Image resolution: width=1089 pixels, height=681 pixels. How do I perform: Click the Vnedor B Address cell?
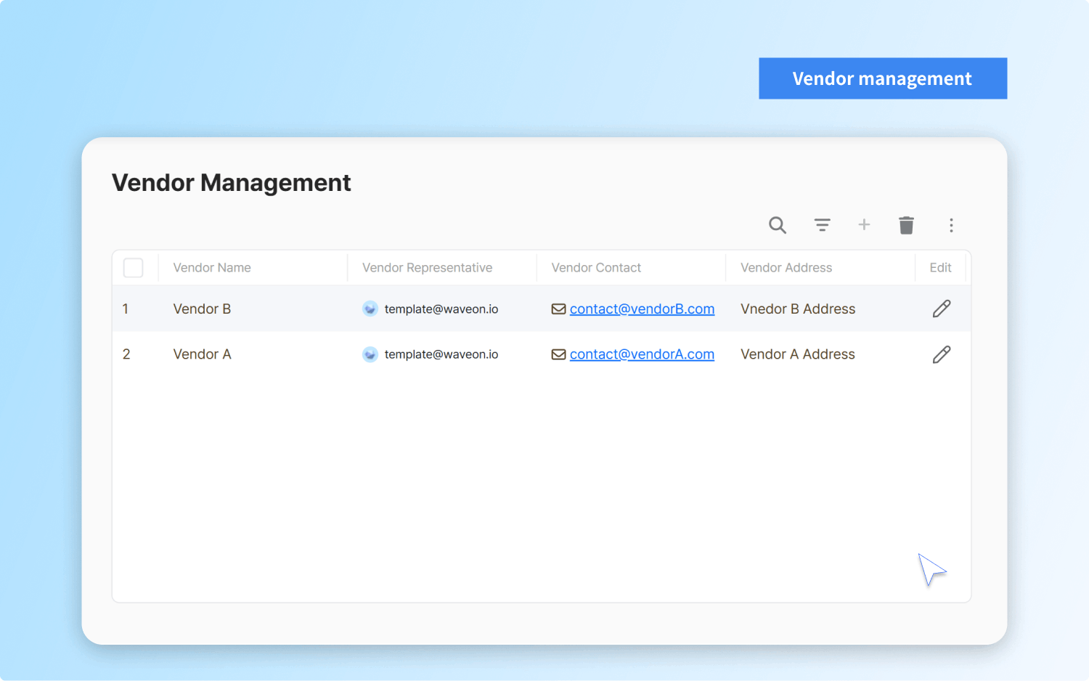[x=798, y=309]
